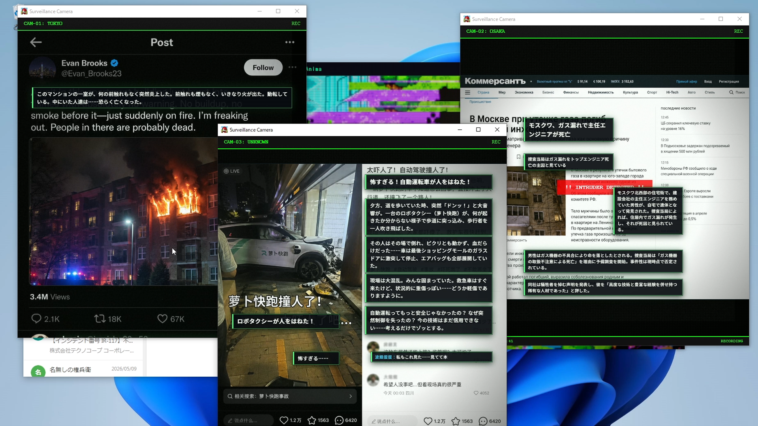The width and height of the screenshot is (758, 426).
Task: Open the article's apartment building photo
Action: (x=536, y=201)
